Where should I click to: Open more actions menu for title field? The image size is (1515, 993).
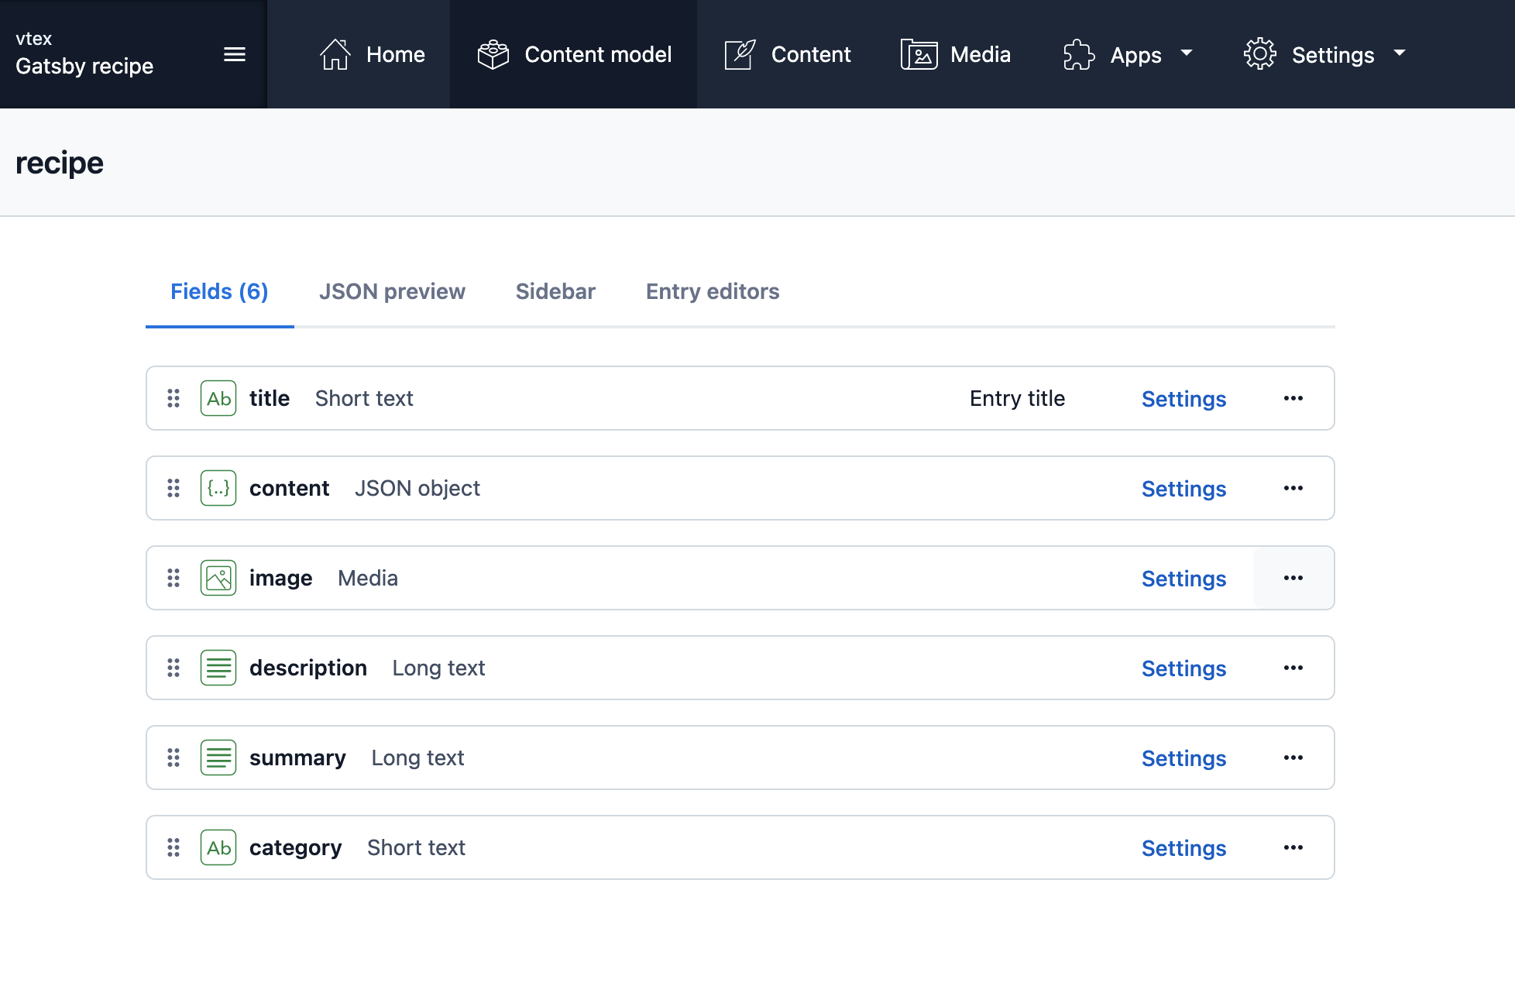[x=1293, y=398]
